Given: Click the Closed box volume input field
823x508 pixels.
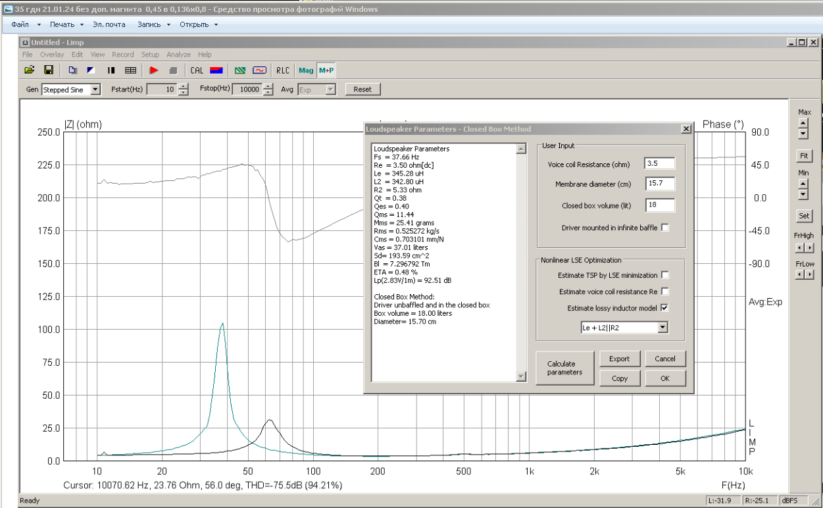Looking at the screenshot, I should click(x=659, y=205).
